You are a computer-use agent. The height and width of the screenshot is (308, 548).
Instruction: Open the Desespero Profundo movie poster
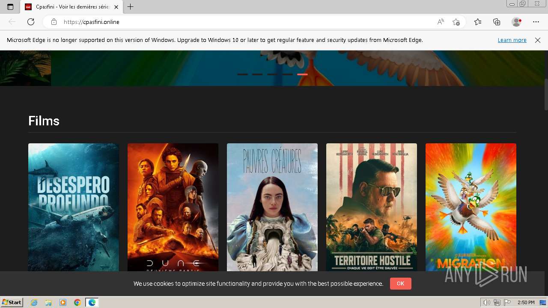coord(74,207)
